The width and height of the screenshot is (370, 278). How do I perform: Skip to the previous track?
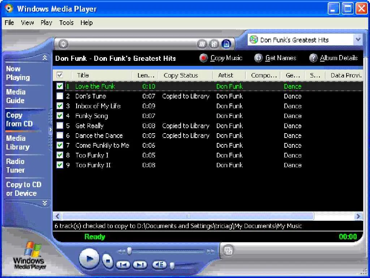point(123,265)
